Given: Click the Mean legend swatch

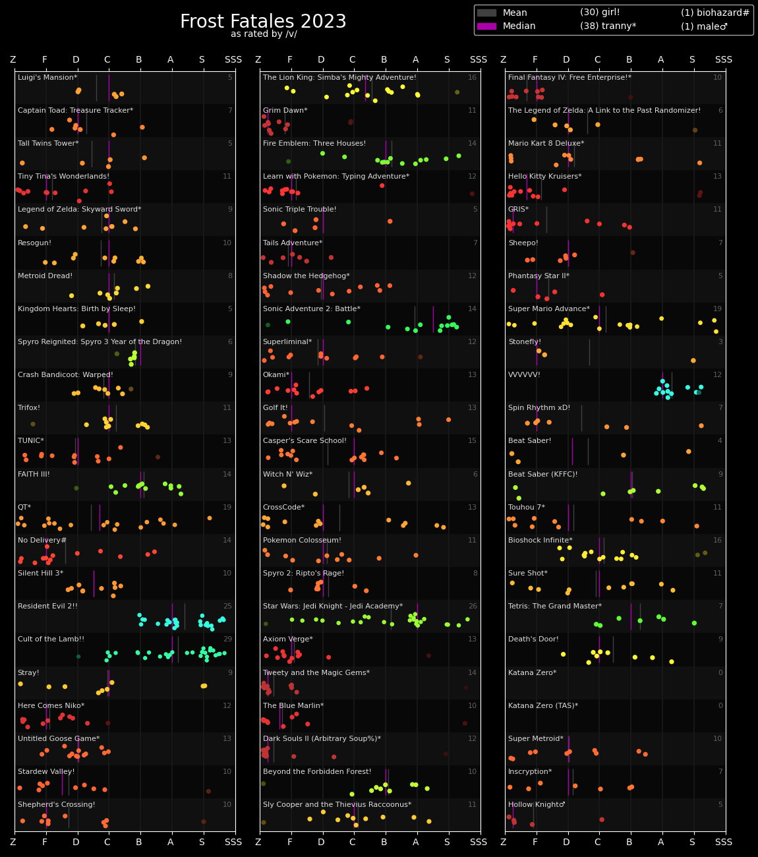Looking at the screenshot, I should 486,13.
